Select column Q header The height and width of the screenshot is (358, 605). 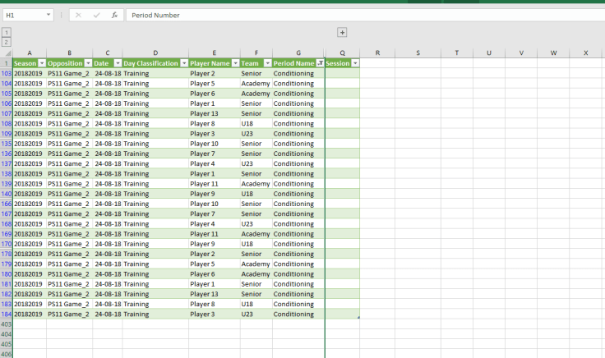pyautogui.click(x=342, y=53)
